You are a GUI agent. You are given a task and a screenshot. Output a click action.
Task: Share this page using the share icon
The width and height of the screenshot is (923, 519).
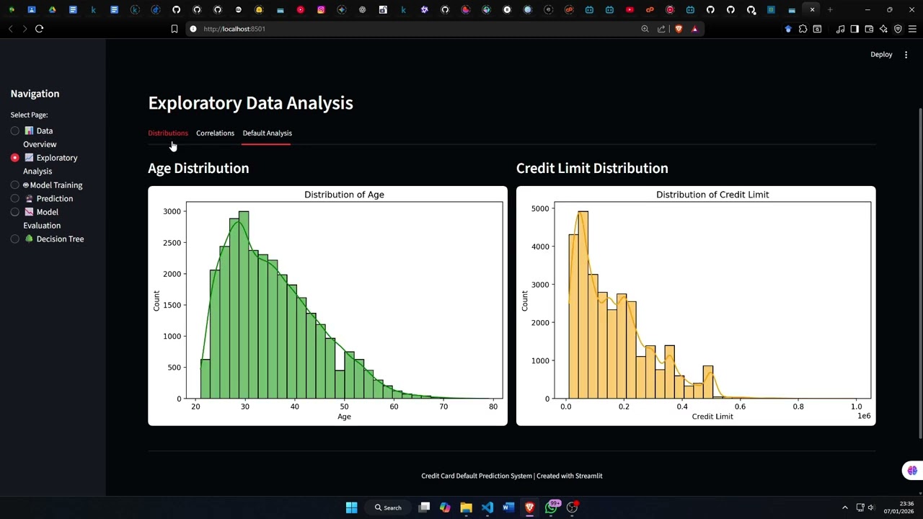(661, 29)
